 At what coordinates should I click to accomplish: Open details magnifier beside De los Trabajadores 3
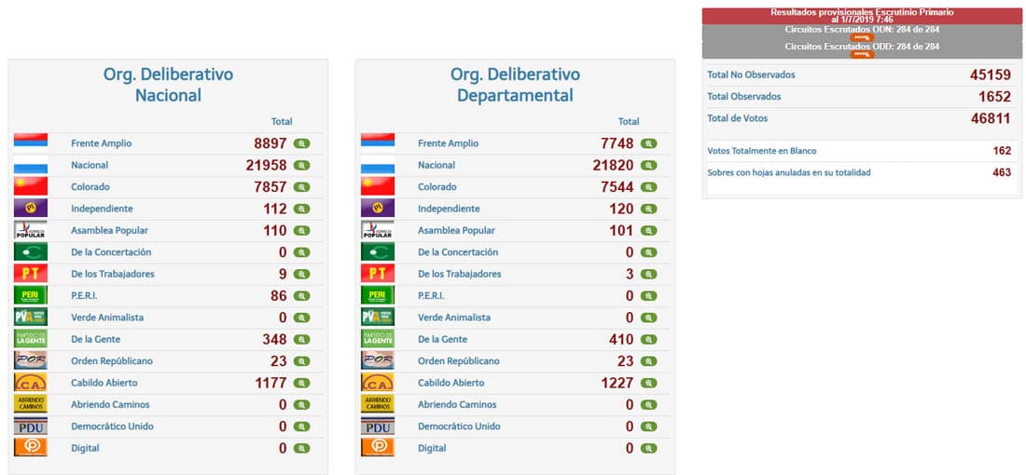point(648,275)
